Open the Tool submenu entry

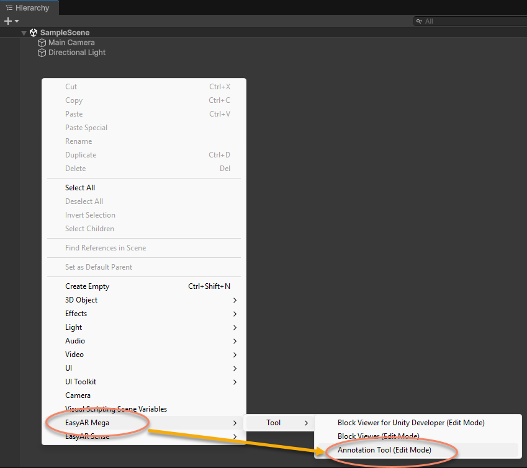[x=274, y=423]
